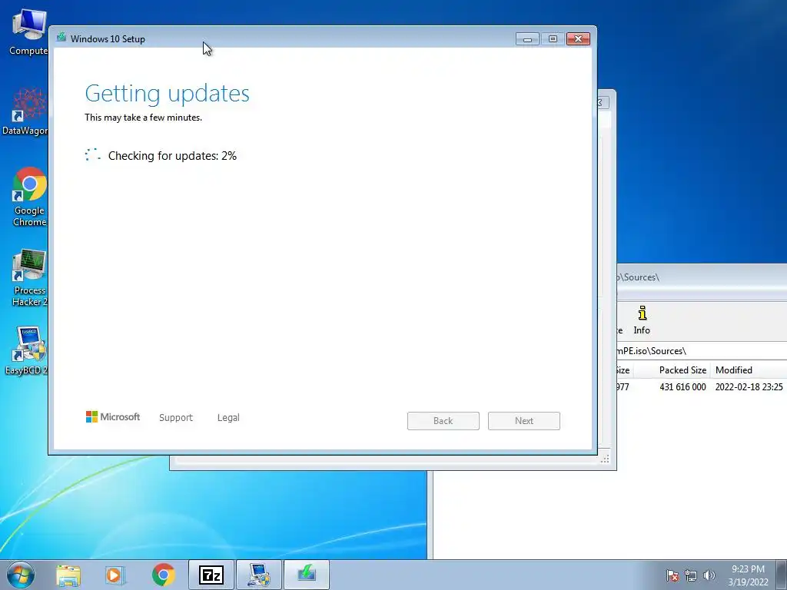Close the Windows 10 Setup window
Viewport: 787px width, 590px height.
point(578,39)
